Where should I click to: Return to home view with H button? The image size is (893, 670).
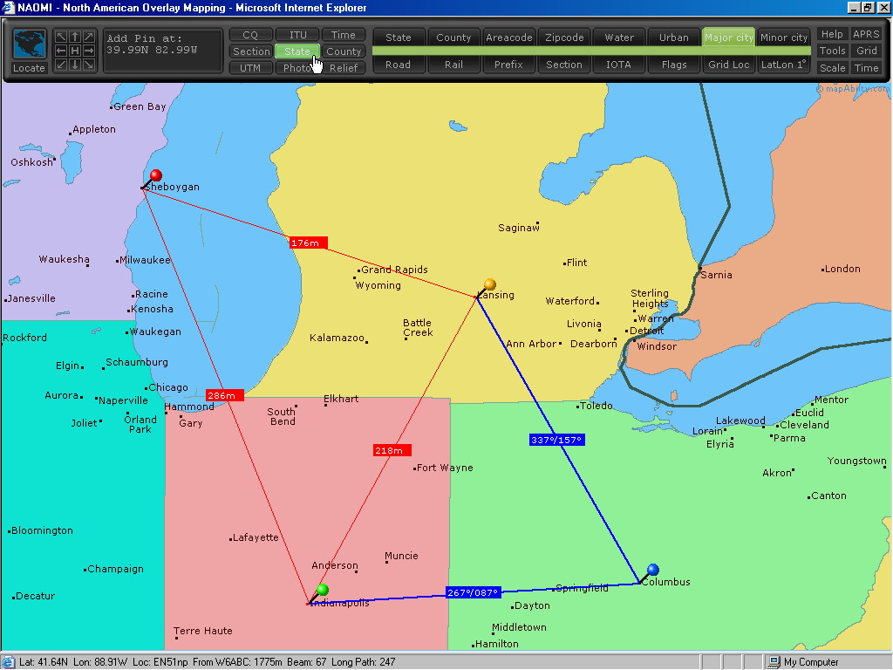click(x=75, y=51)
